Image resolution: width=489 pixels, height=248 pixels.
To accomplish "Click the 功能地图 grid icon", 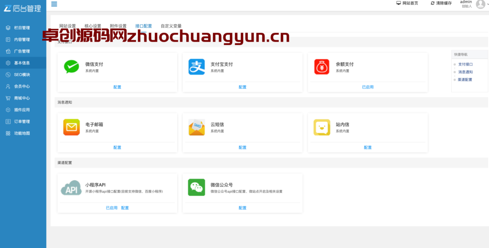I will [8, 133].
